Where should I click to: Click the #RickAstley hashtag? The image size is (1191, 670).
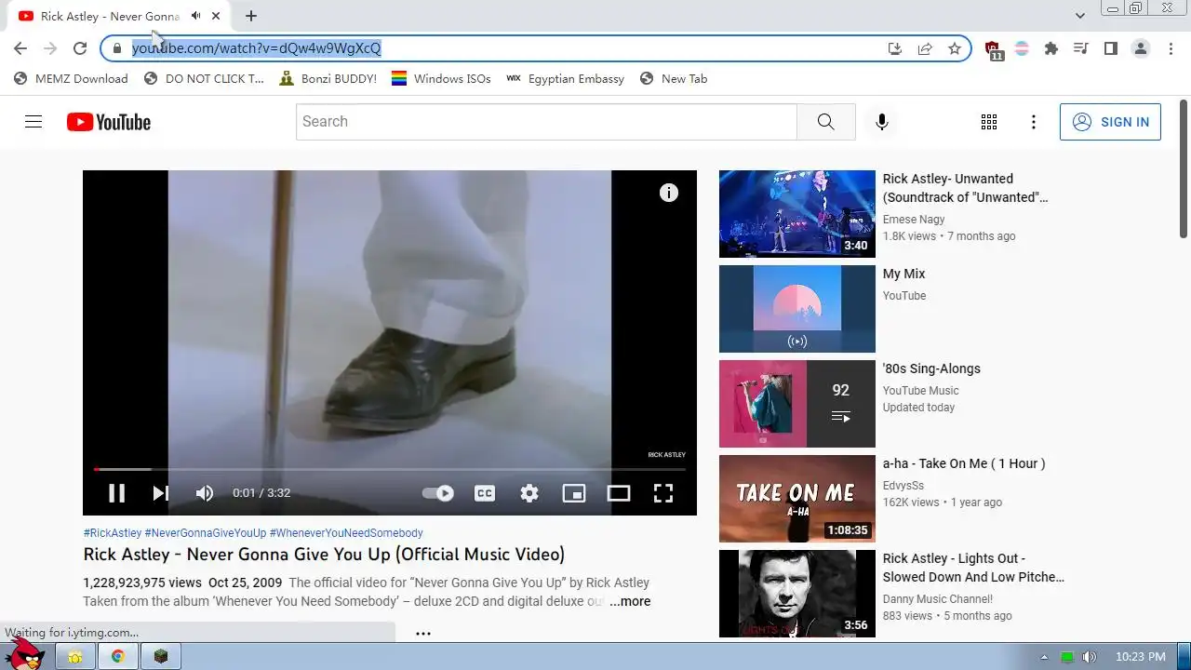[x=113, y=533]
